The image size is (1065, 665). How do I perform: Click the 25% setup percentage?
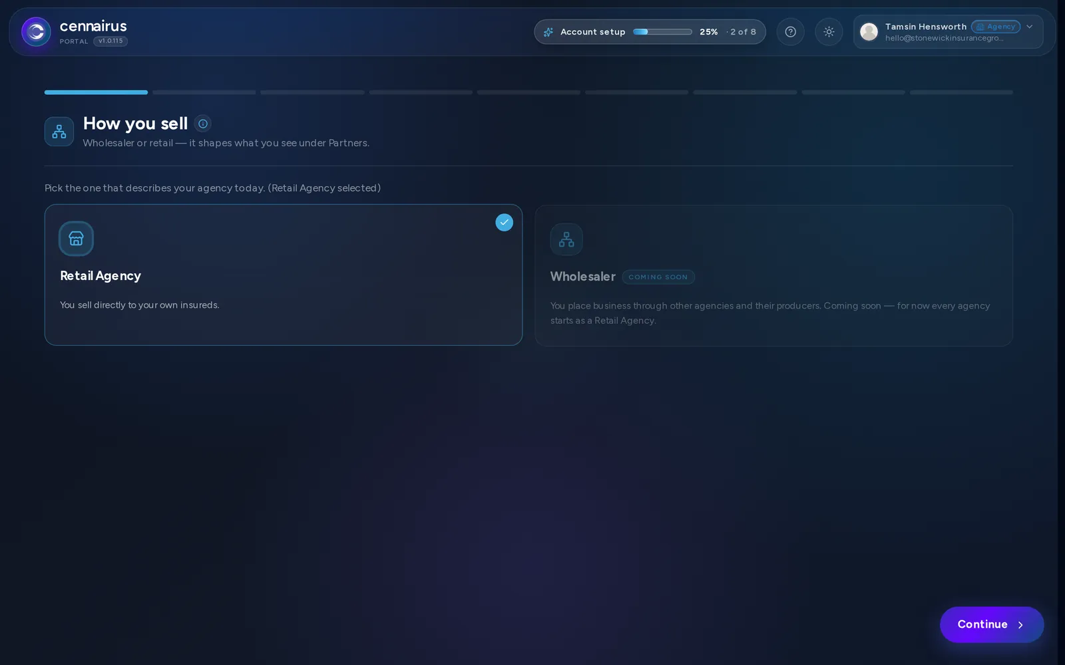pyautogui.click(x=708, y=32)
